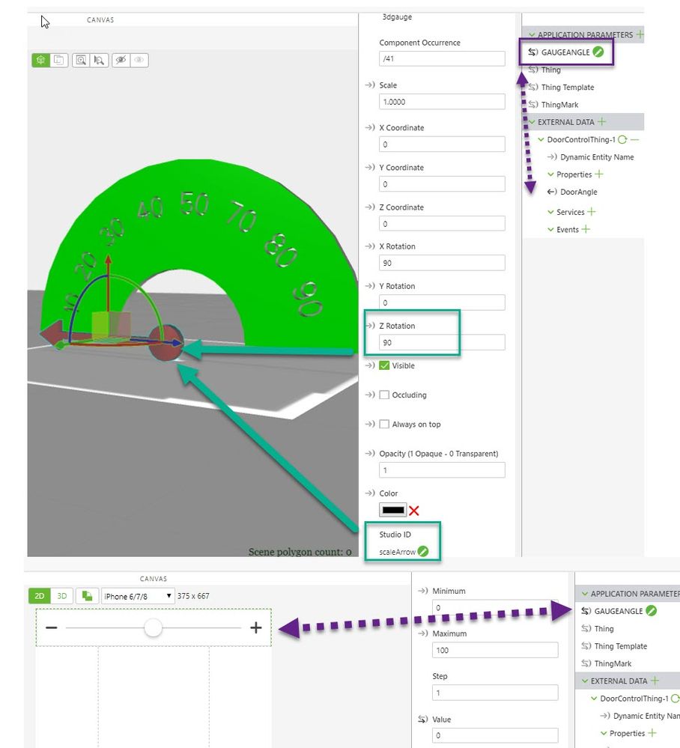The image size is (680, 748).
Task: Click the Step input field
Action: coord(495,693)
